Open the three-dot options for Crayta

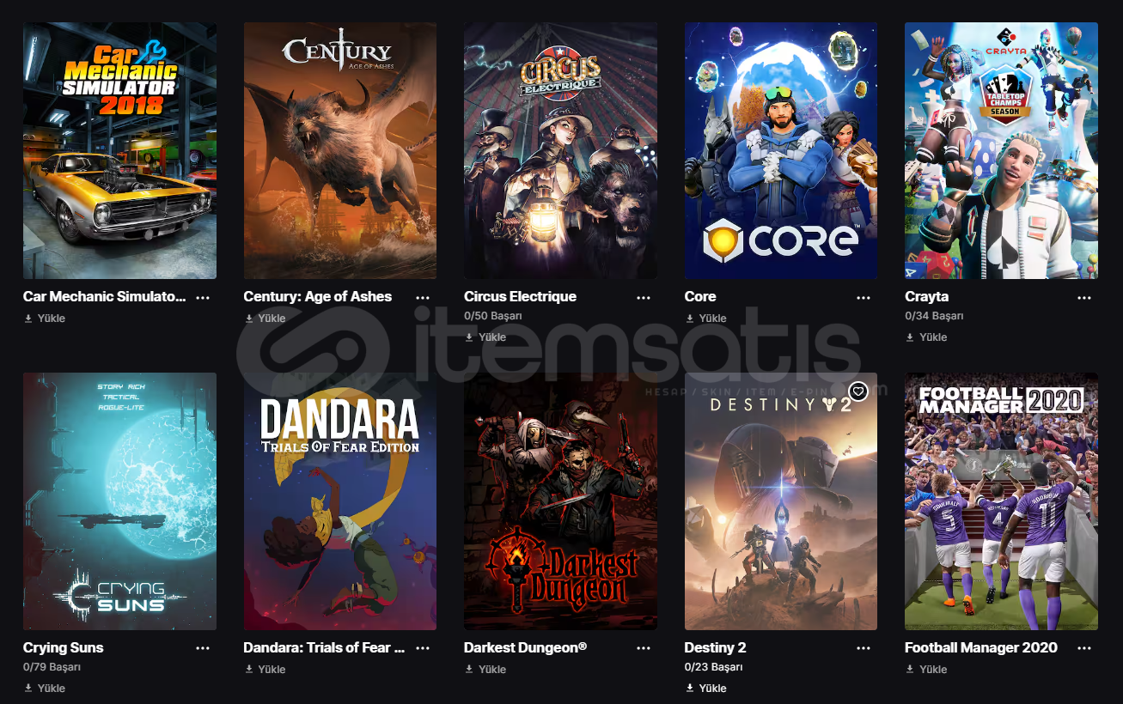1084,297
